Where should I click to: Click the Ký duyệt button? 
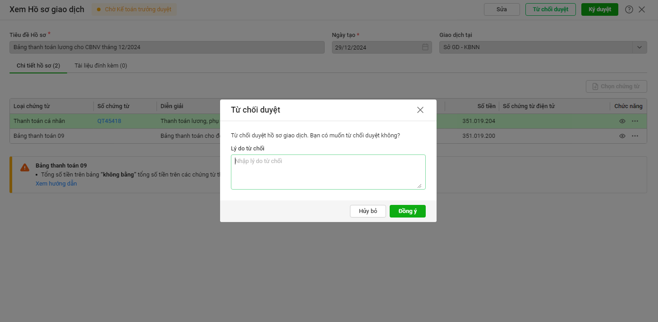pyautogui.click(x=599, y=9)
